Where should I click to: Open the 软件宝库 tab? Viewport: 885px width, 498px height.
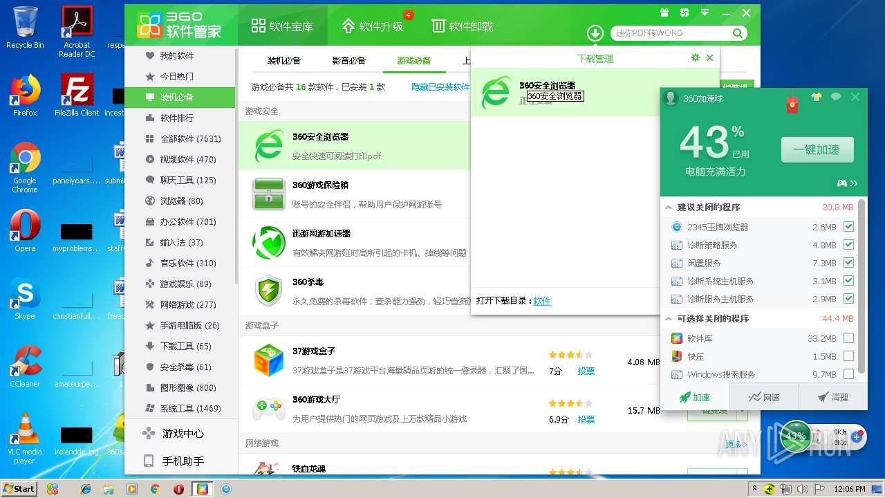pyautogui.click(x=282, y=26)
